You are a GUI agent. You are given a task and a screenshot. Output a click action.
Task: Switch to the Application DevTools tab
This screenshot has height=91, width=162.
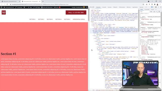click(135, 7)
